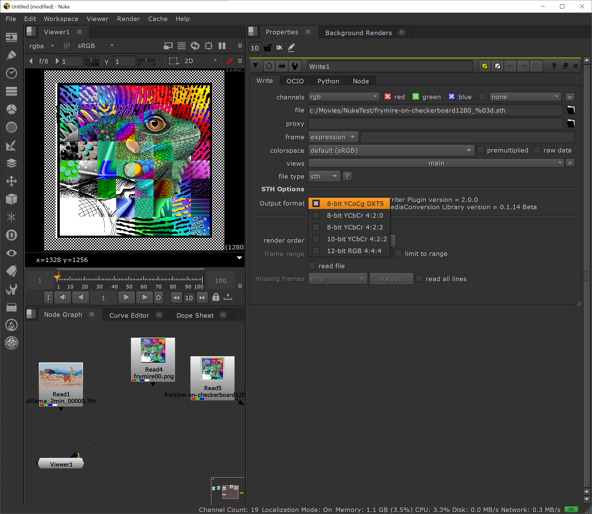The width and height of the screenshot is (592, 514).
Task: Click the Transform nodes move icon
Action: (x=12, y=181)
